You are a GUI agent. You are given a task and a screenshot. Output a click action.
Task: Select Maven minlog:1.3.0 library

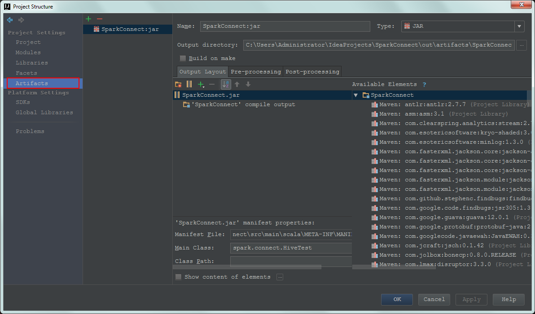coord(451,142)
